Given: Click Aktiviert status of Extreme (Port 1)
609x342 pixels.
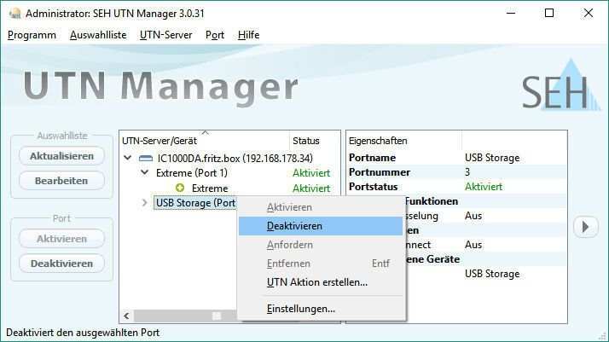Looking at the screenshot, I should click(311, 173).
